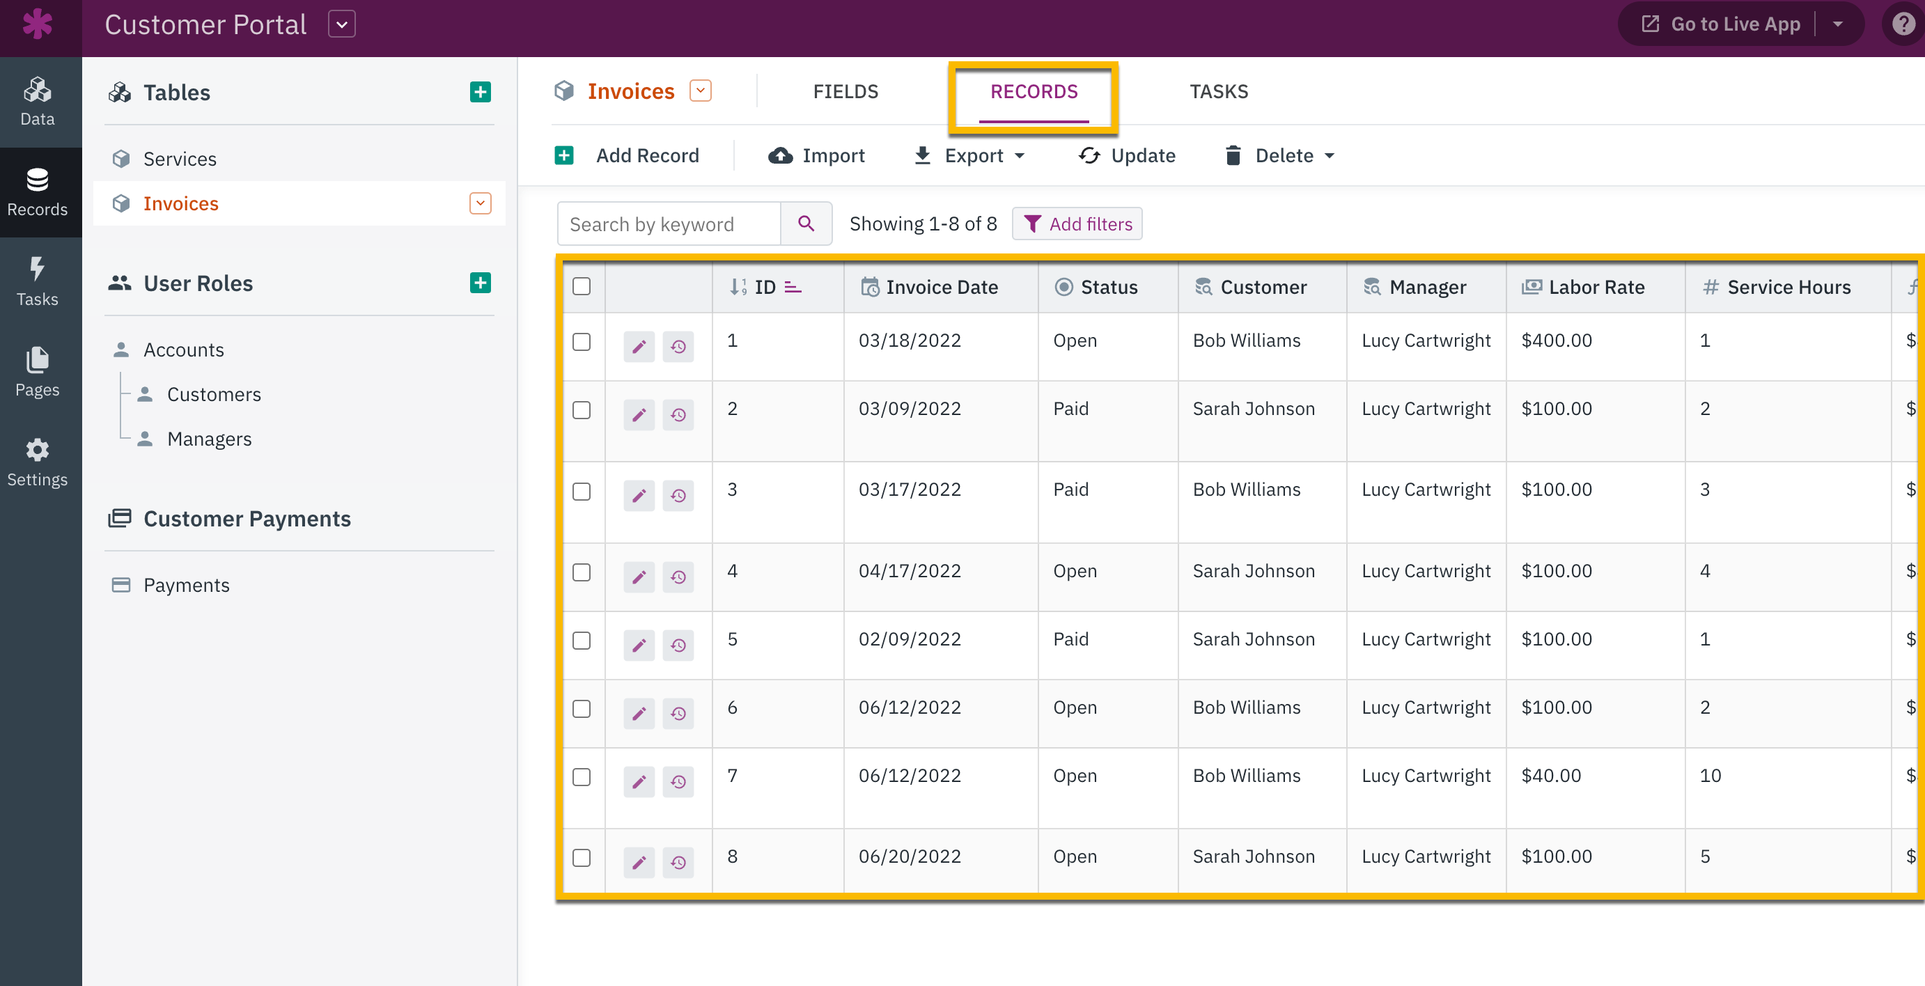This screenshot has width=1925, height=986.
Task: Click the Service Hours column header
Action: (1788, 288)
